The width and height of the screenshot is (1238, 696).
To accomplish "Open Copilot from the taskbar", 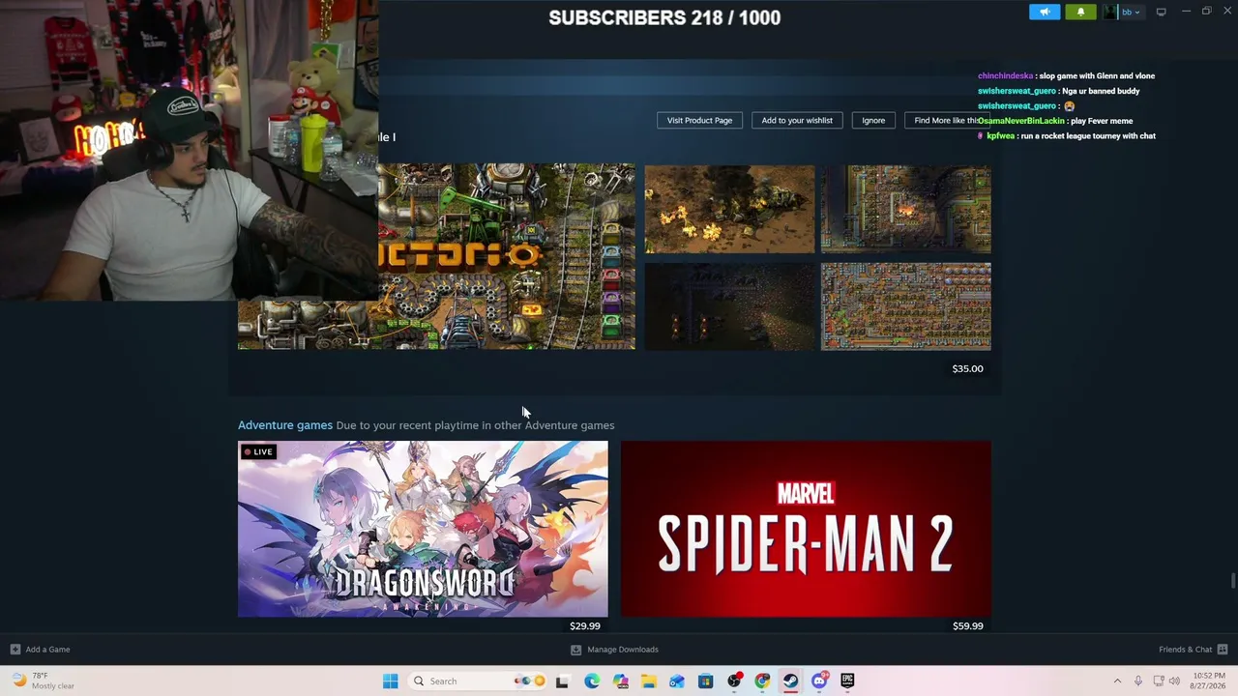I will click(620, 681).
